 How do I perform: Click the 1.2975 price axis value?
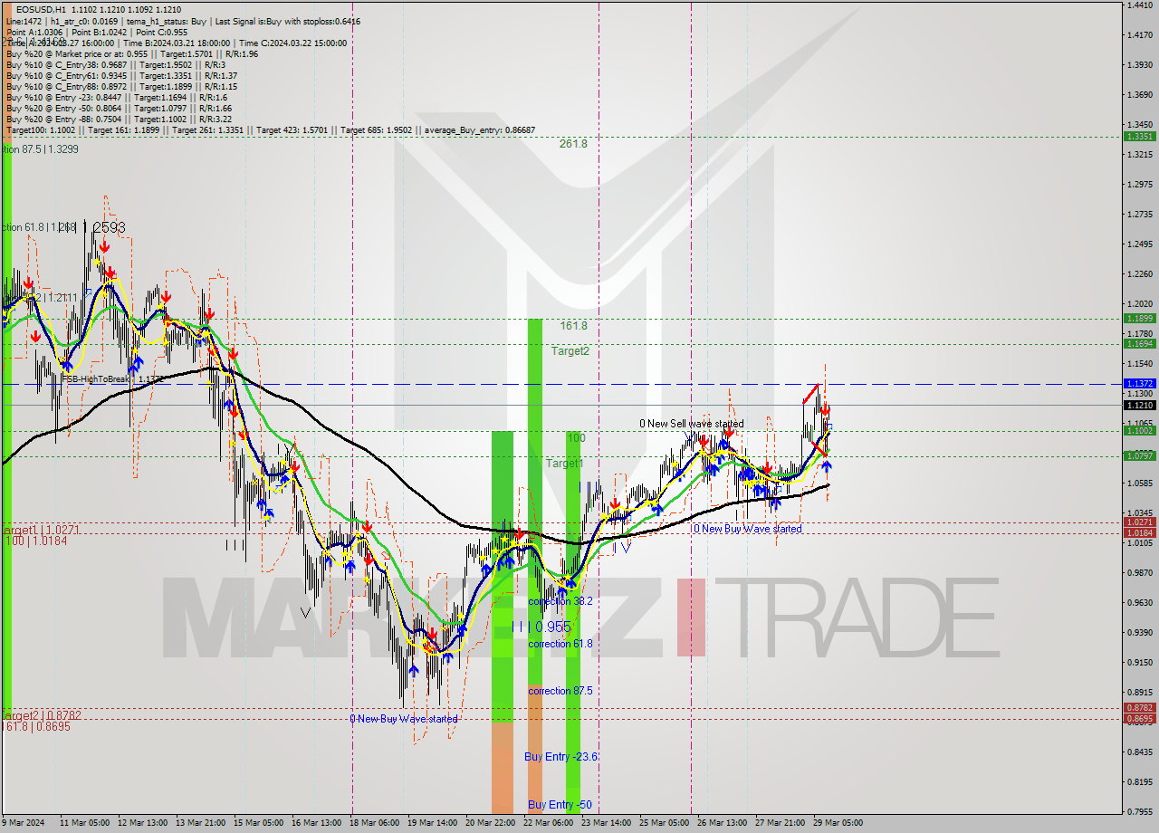pos(1138,185)
